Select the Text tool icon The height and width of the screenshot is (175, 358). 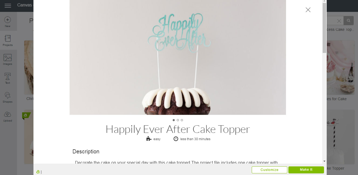(x=8, y=76)
